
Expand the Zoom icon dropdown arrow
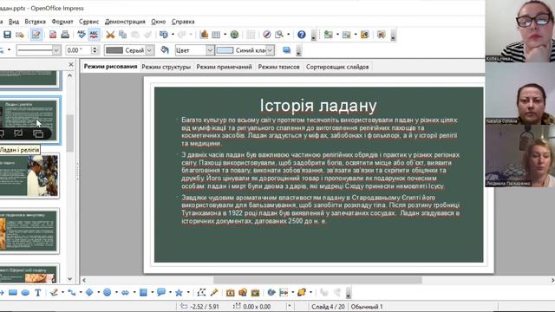(289, 35)
